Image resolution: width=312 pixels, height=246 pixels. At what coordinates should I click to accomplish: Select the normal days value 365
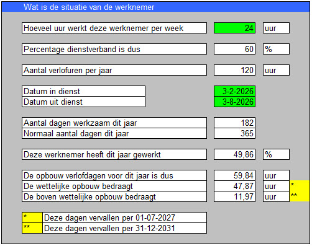pos(234,133)
